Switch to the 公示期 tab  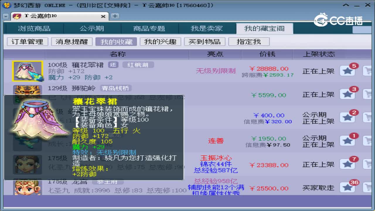pyautogui.click(x=92, y=28)
